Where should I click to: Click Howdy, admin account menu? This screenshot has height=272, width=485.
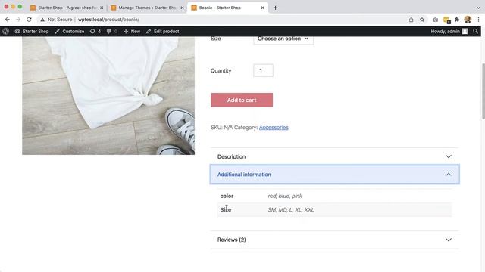[x=449, y=31]
